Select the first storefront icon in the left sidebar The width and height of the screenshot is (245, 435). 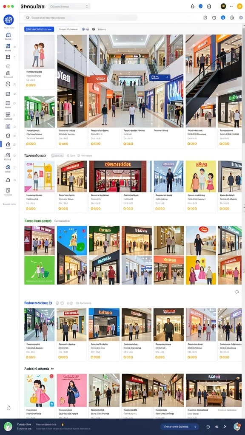coord(8,35)
